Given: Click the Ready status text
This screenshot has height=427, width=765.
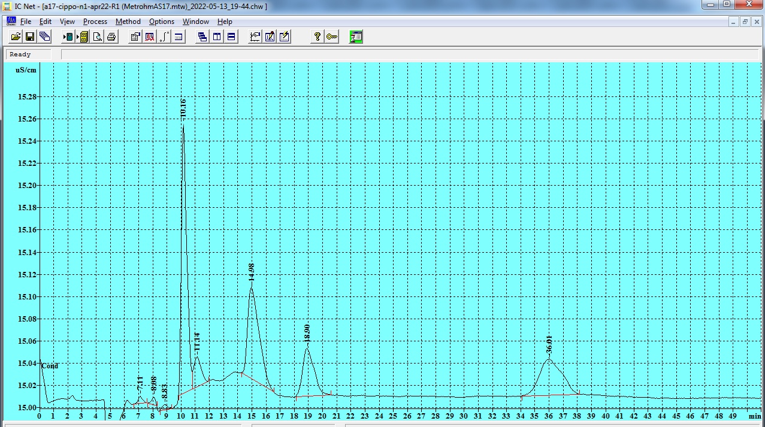Looking at the screenshot, I should pos(20,54).
